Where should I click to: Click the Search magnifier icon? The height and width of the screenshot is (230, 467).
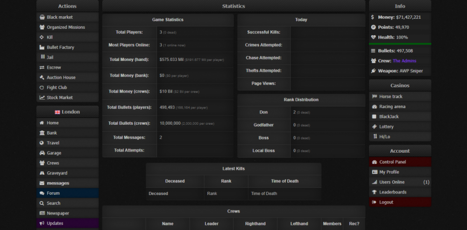click(x=42, y=203)
